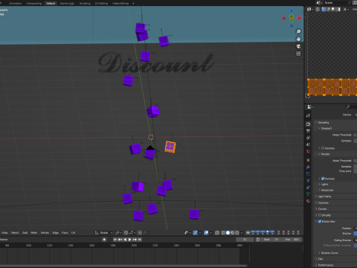
Task: Open the Mesh menu in viewport header
Action: (x=34, y=233)
